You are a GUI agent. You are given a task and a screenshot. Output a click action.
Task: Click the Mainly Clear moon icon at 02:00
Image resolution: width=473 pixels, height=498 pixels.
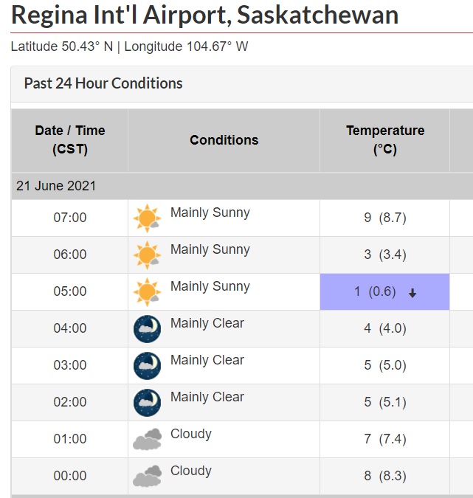(x=147, y=403)
